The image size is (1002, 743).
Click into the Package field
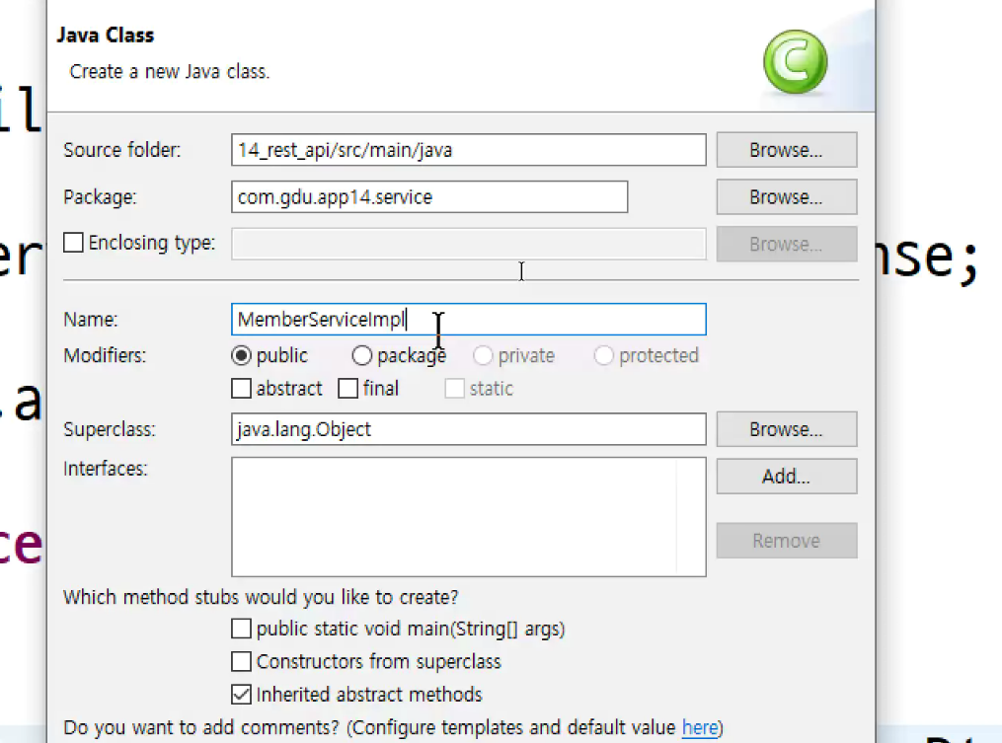(x=429, y=196)
